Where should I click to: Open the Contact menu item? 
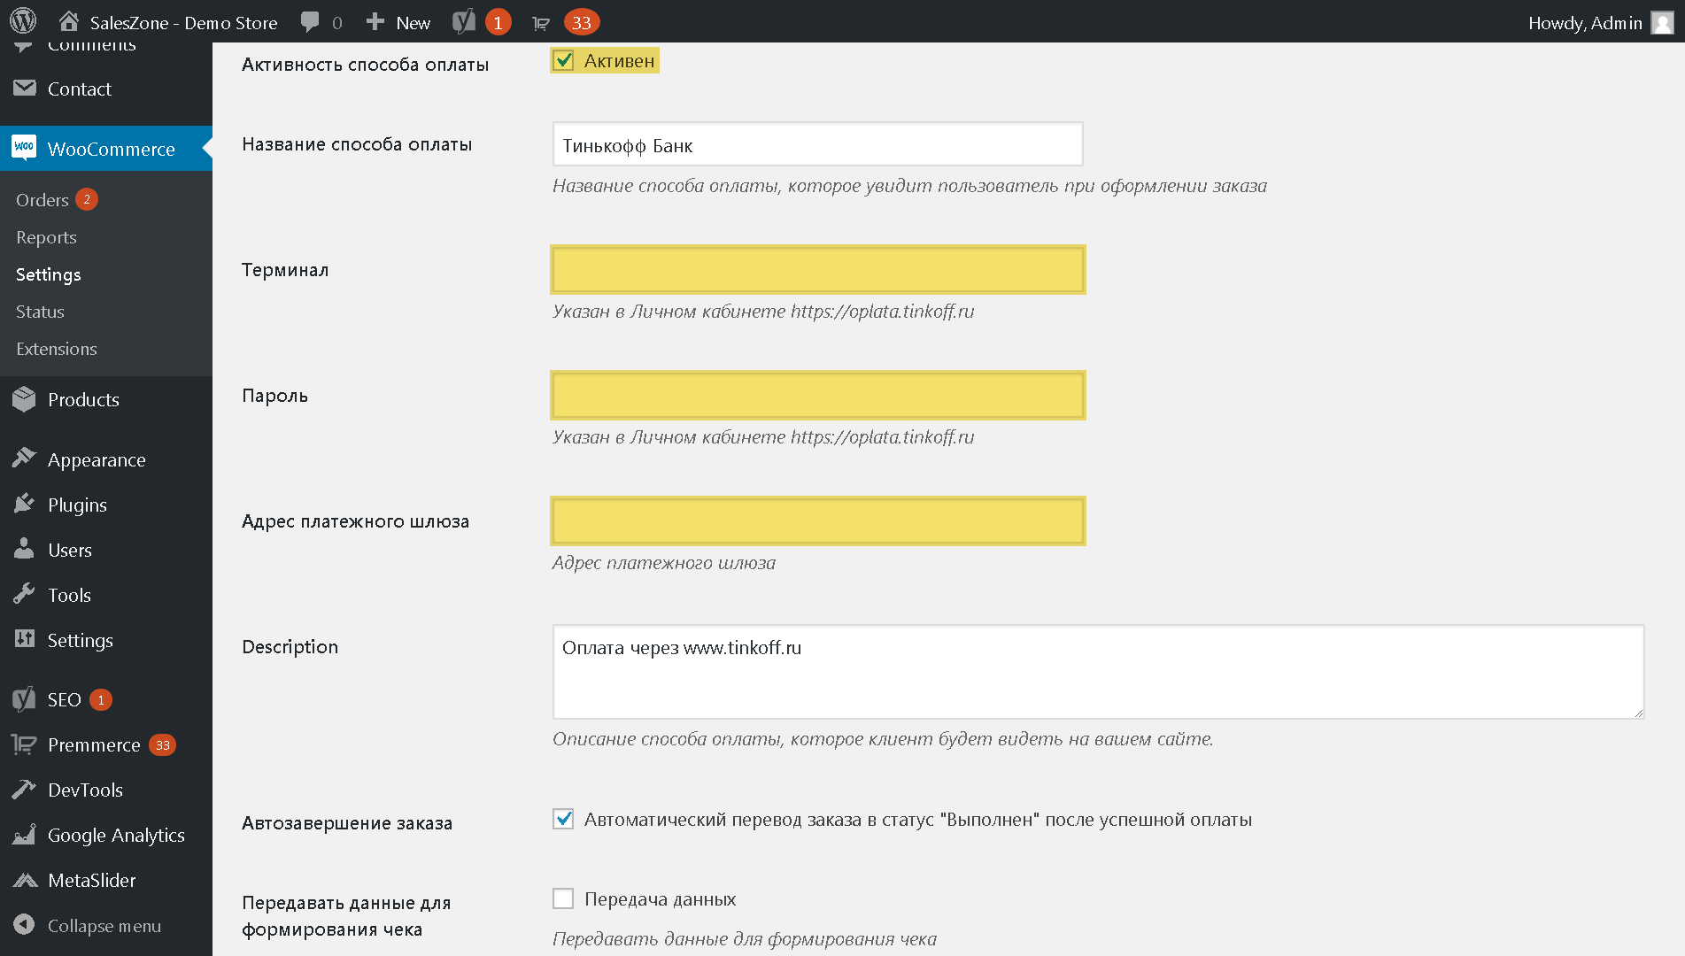(x=80, y=89)
